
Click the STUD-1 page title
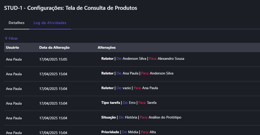[x=70, y=8]
